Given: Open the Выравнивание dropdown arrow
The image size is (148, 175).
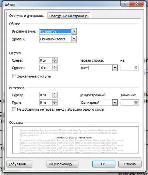Looking at the screenshot, I should (x=74, y=31).
